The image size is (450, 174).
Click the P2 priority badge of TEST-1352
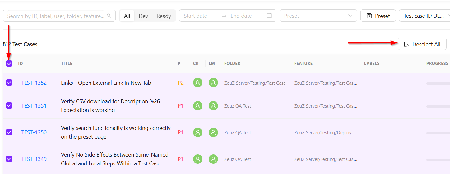180,83
